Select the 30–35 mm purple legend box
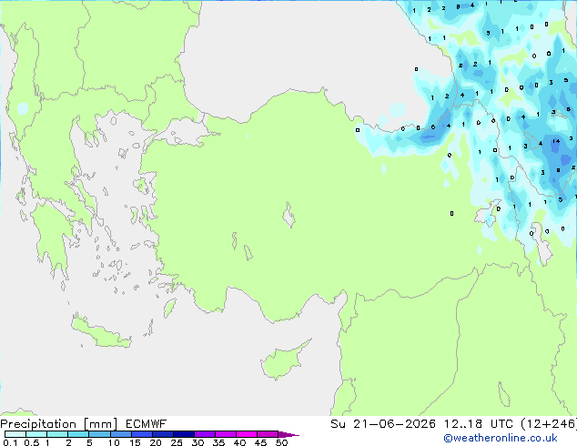Viewport: 577px width, 446px height. 204,434
